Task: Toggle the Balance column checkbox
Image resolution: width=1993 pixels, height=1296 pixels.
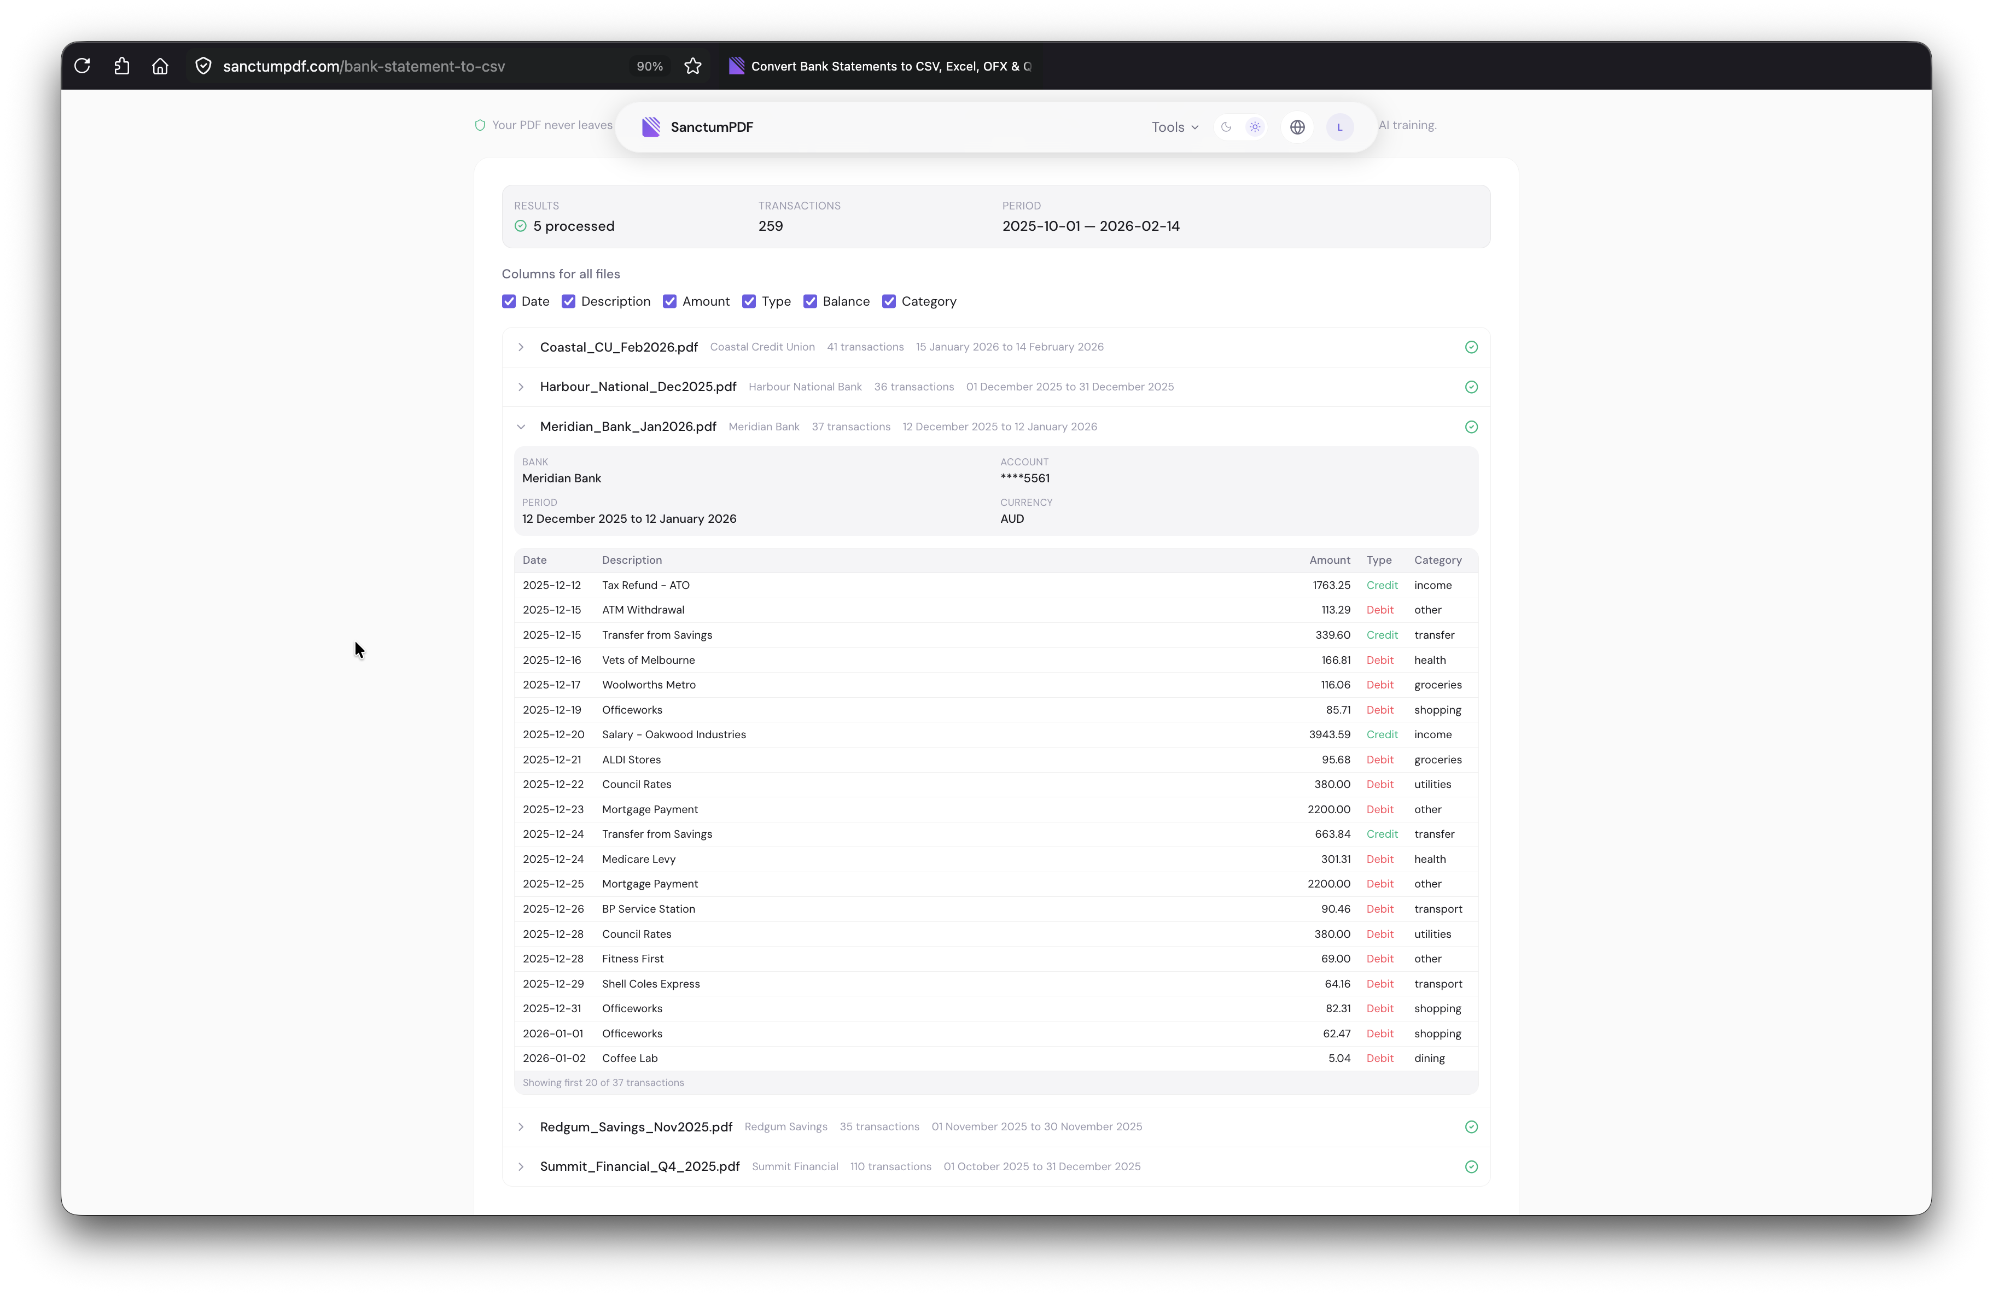Action: pos(810,301)
